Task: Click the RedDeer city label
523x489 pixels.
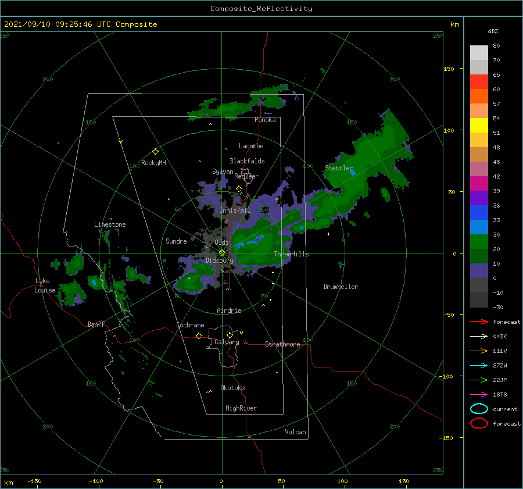Action: click(x=246, y=176)
